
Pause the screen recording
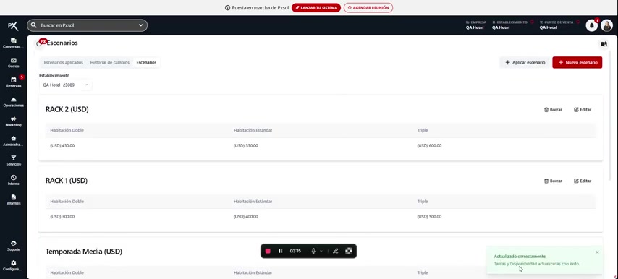[x=281, y=251]
